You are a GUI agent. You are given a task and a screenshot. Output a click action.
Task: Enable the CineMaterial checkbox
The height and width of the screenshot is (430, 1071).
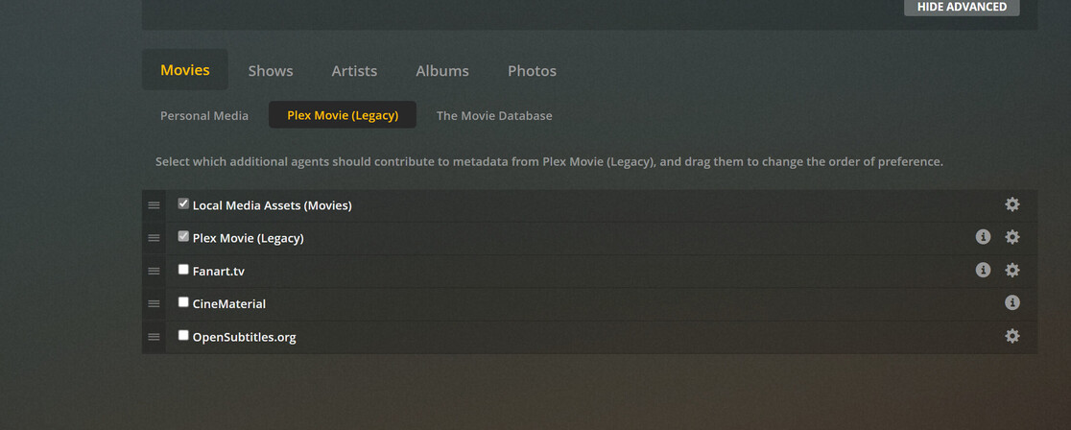[183, 302]
